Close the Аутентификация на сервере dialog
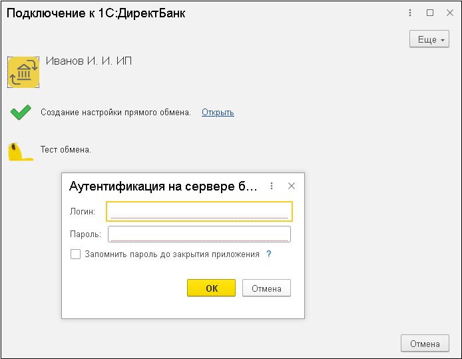This screenshot has height=359, width=462. [x=292, y=186]
